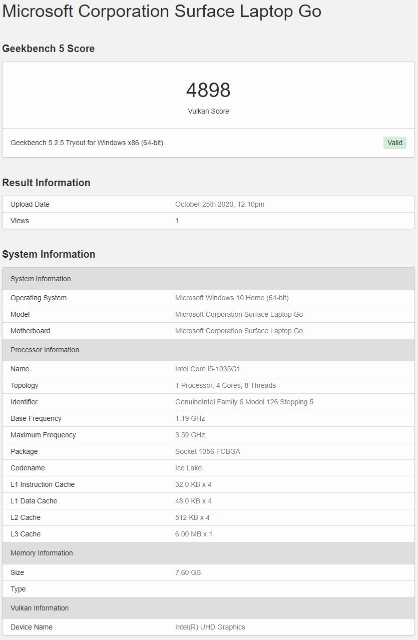Click L1 Data Cache value '48.0 KB x 4'

tap(193, 501)
